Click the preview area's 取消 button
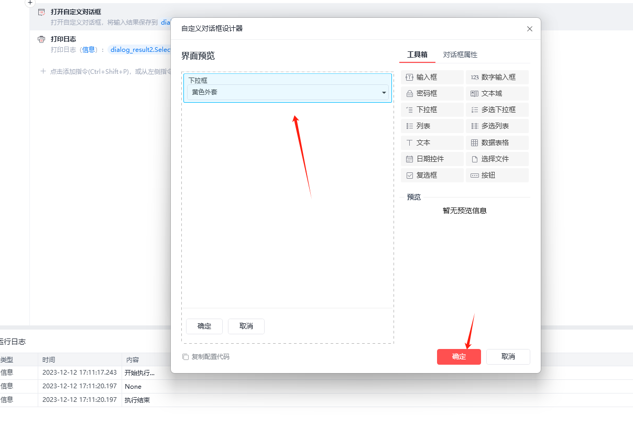Viewport: 633px width, 426px height. pos(246,326)
